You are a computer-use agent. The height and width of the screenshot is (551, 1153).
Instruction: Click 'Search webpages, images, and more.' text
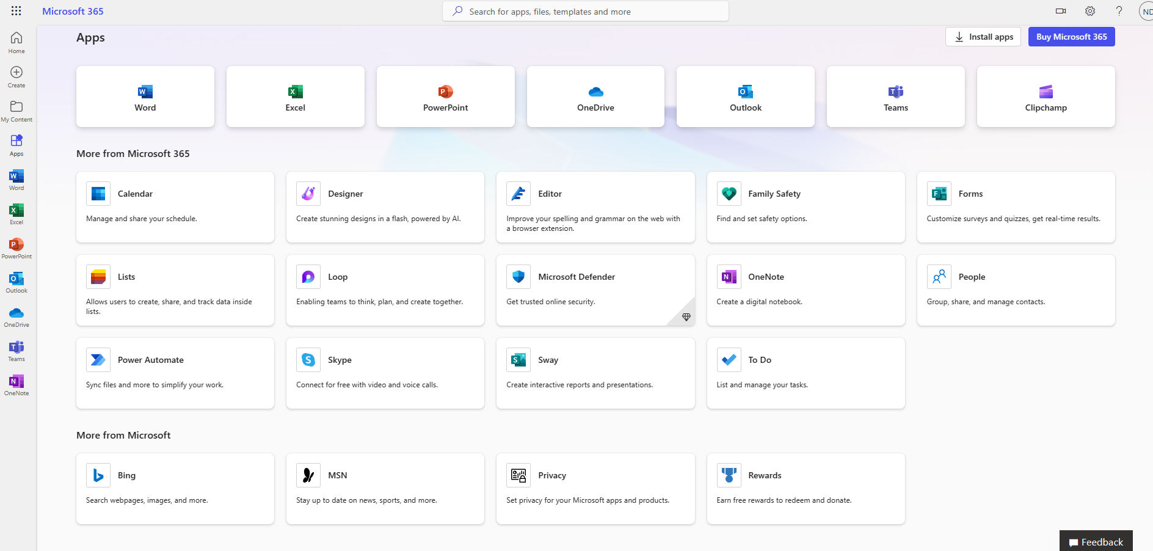[147, 500]
